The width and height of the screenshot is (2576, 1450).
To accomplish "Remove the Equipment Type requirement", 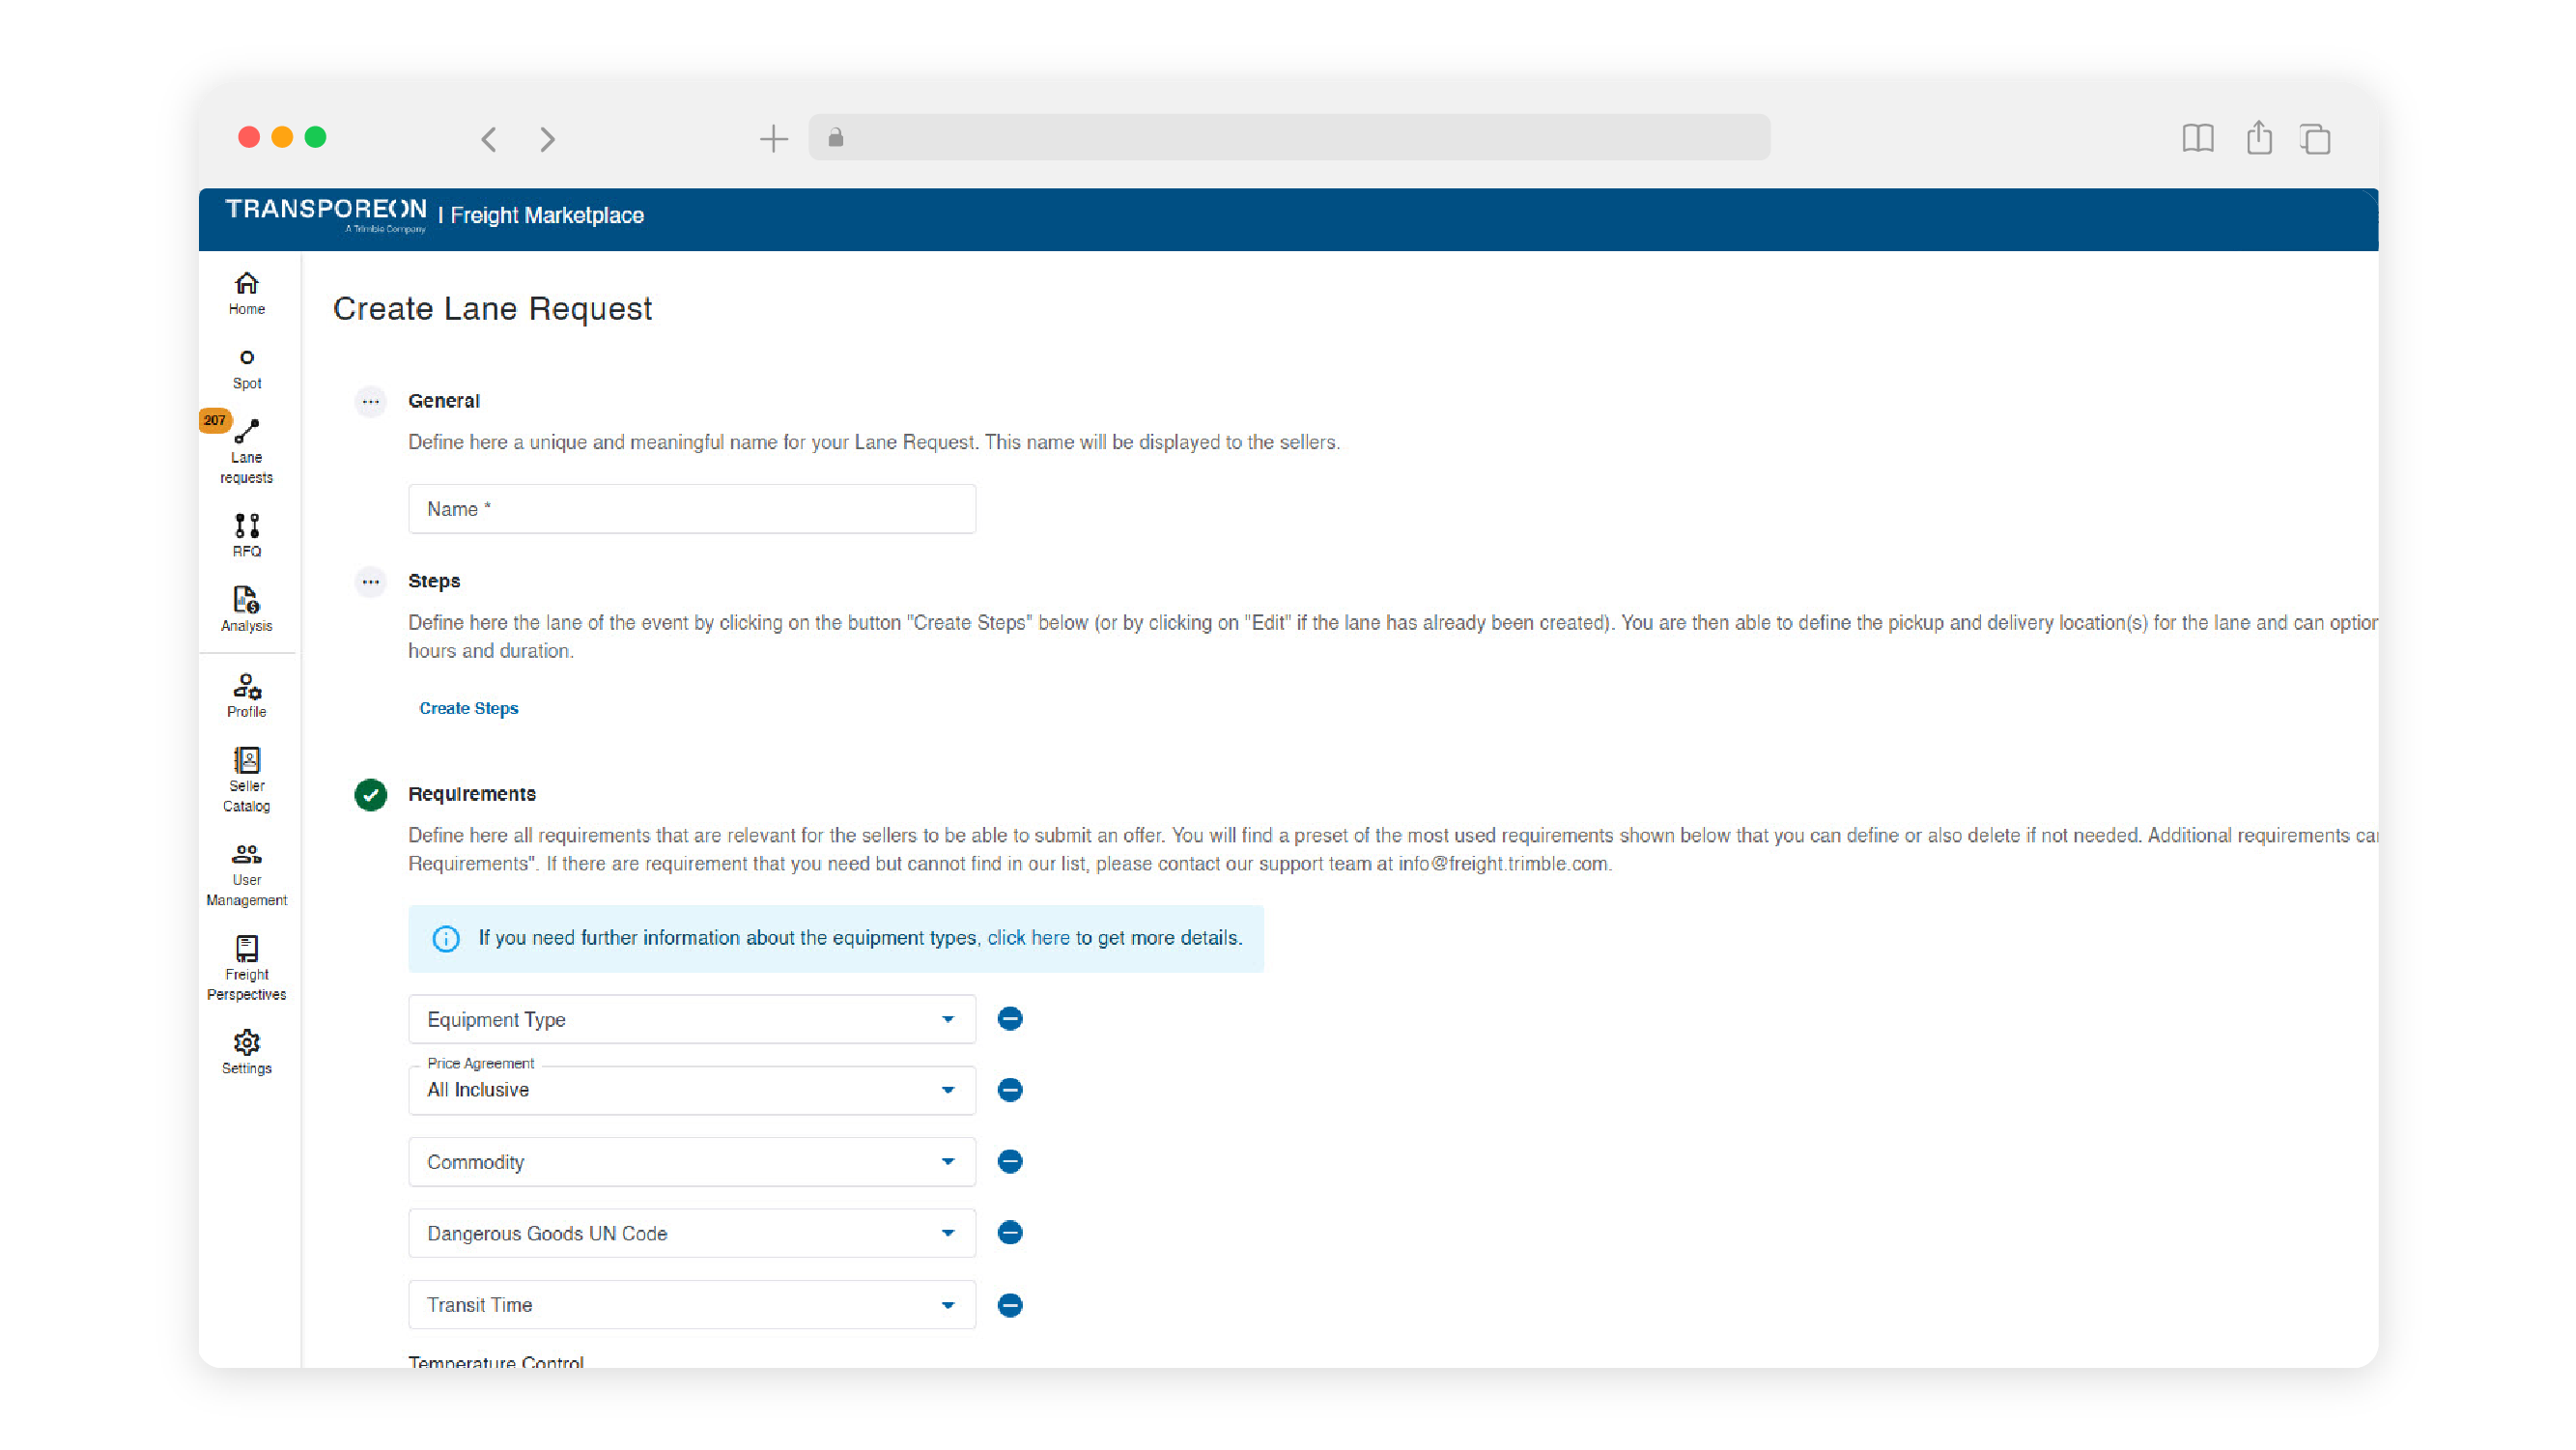I will point(1009,1019).
